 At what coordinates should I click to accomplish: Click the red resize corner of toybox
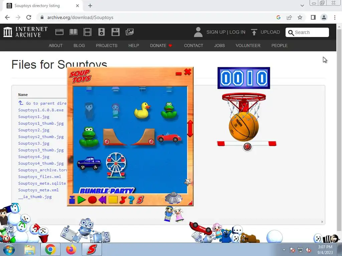(190, 203)
